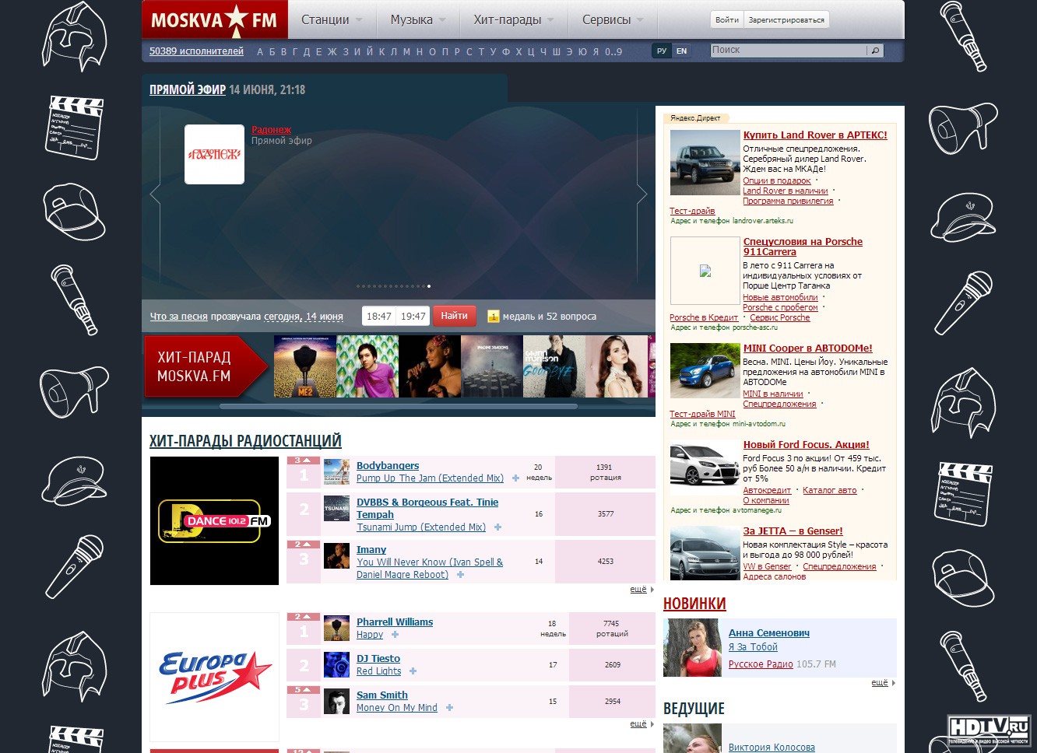The width and height of the screenshot is (1037, 753).
Task: Add Happy track with plus icon
Action: pyautogui.click(x=395, y=635)
